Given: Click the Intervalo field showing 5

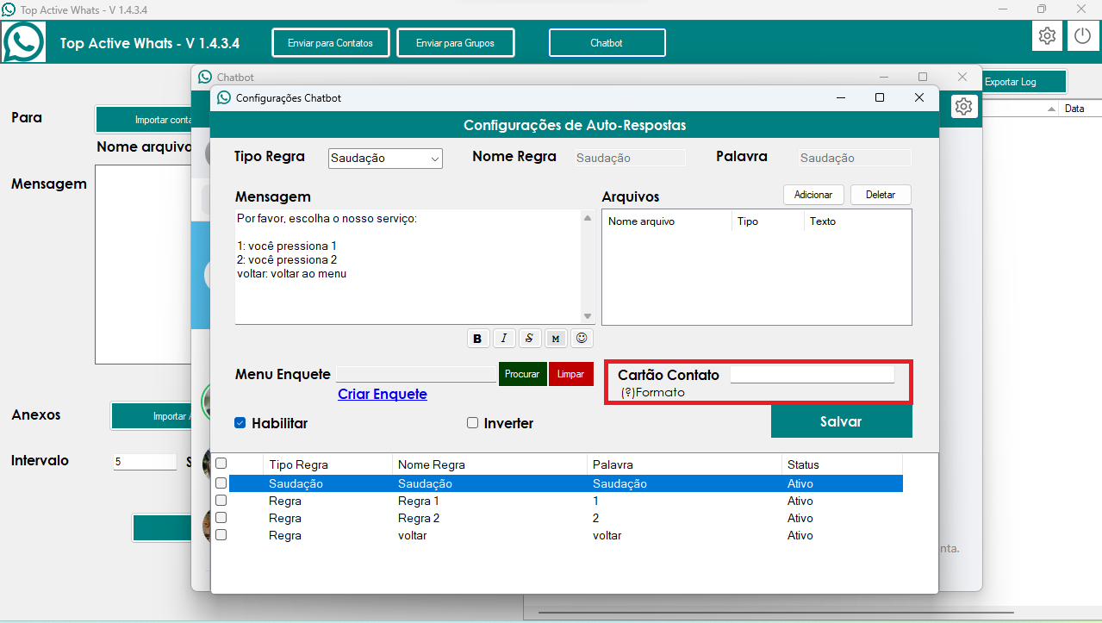Looking at the screenshot, I should coord(145,462).
